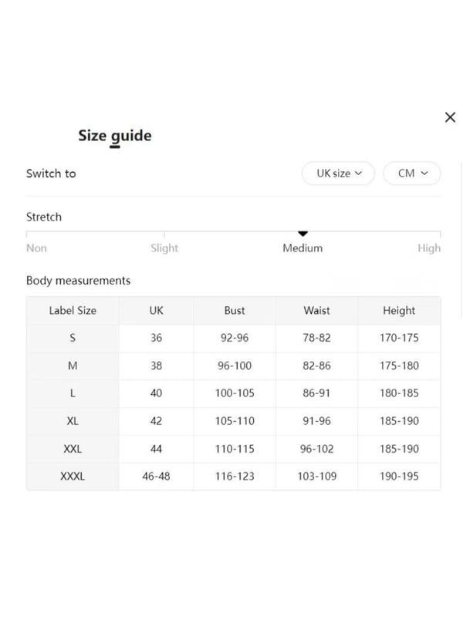
Task: Select the Label Size column header
Action: coord(73,311)
